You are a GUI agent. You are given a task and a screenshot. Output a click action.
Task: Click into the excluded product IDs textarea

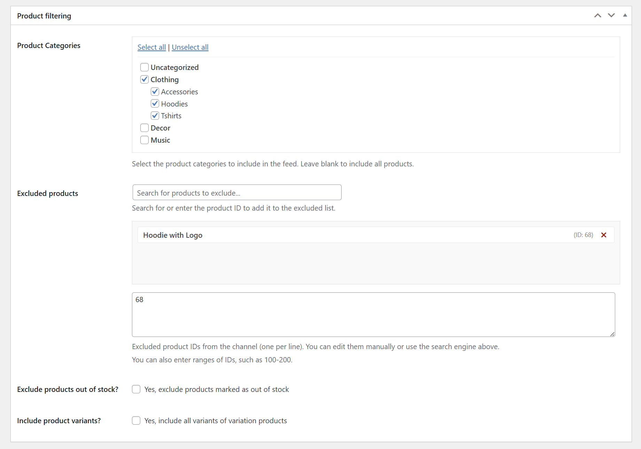pyautogui.click(x=373, y=315)
